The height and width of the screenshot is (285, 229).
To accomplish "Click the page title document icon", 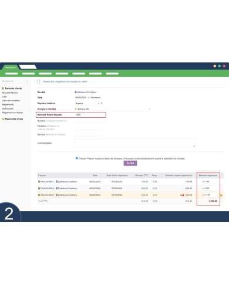I will click(39, 81).
